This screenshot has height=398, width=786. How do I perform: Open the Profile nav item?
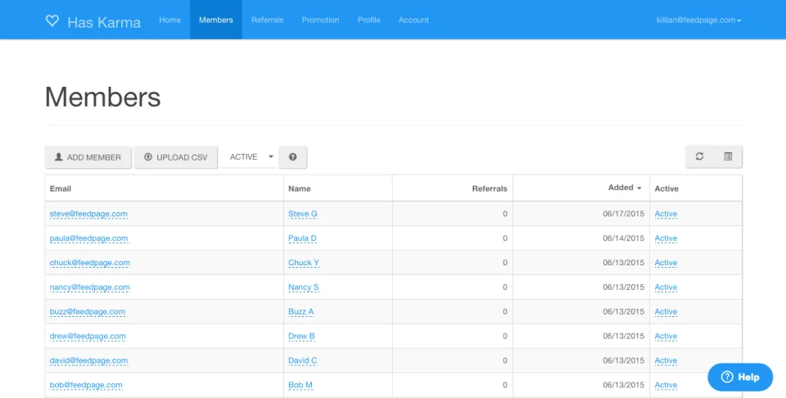(x=369, y=20)
